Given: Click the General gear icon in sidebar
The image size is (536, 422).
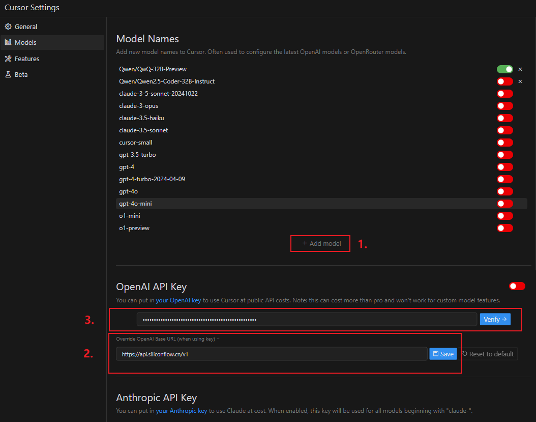Looking at the screenshot, I should click(x=8, y=26).
